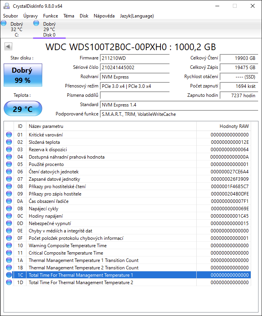The height and width of the screenshot is (316, 262).
Task: Click the RAW value 0000001F4685C7
Action: (x=230, y=187)
